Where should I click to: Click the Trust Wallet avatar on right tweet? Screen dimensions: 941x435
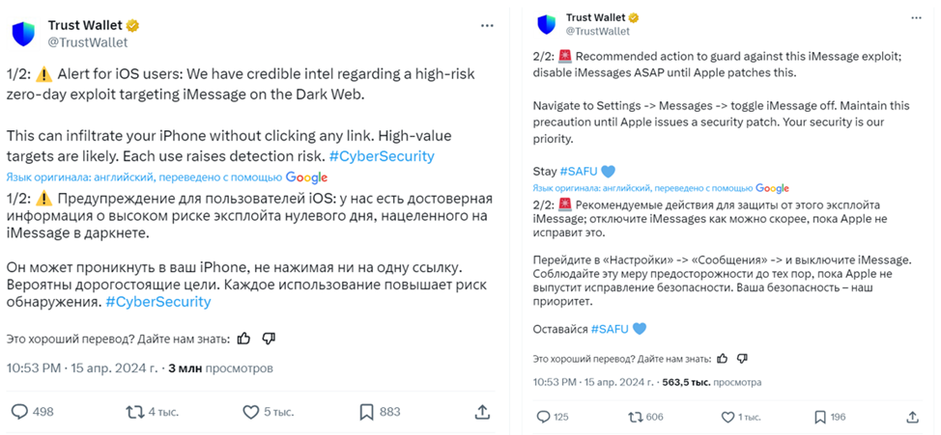tap(547, 24)
